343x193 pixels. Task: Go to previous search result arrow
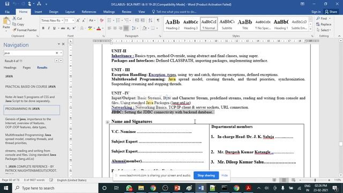(x=57, y=61)
